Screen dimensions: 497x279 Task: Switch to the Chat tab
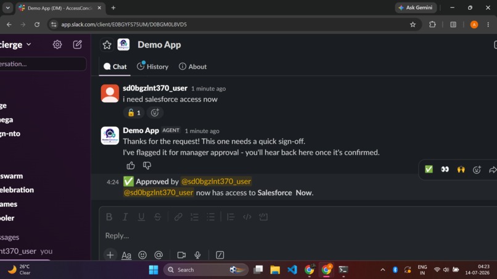click(x=115, y=67)
